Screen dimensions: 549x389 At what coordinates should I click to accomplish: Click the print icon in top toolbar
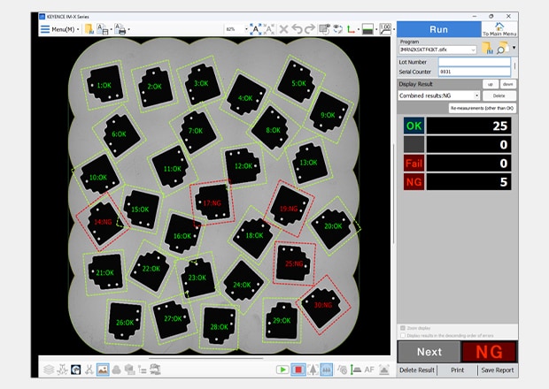click(x=122, y=29)
